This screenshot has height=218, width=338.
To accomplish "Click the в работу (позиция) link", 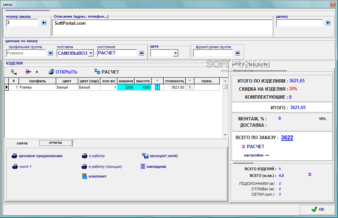I will pyautogui.click(x=105, y=167).
